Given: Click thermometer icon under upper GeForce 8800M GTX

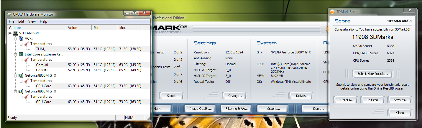Looking at the screenshot, I should pyautogui.click(x=27, y=81).
